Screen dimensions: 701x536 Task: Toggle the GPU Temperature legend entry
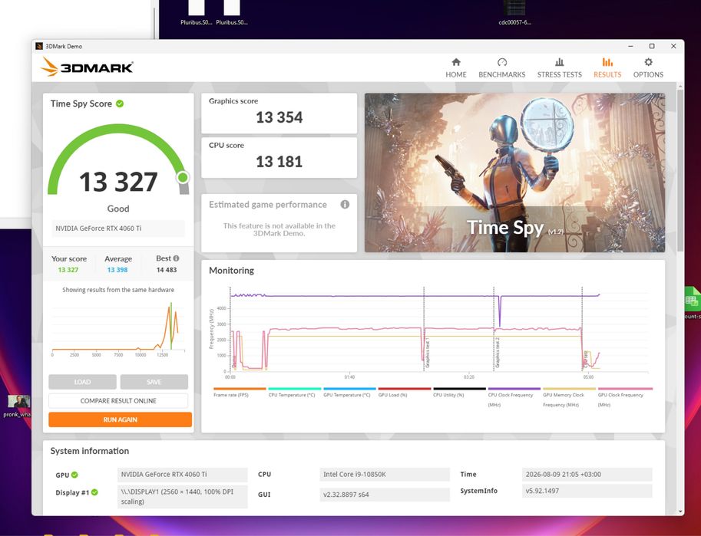349,393
